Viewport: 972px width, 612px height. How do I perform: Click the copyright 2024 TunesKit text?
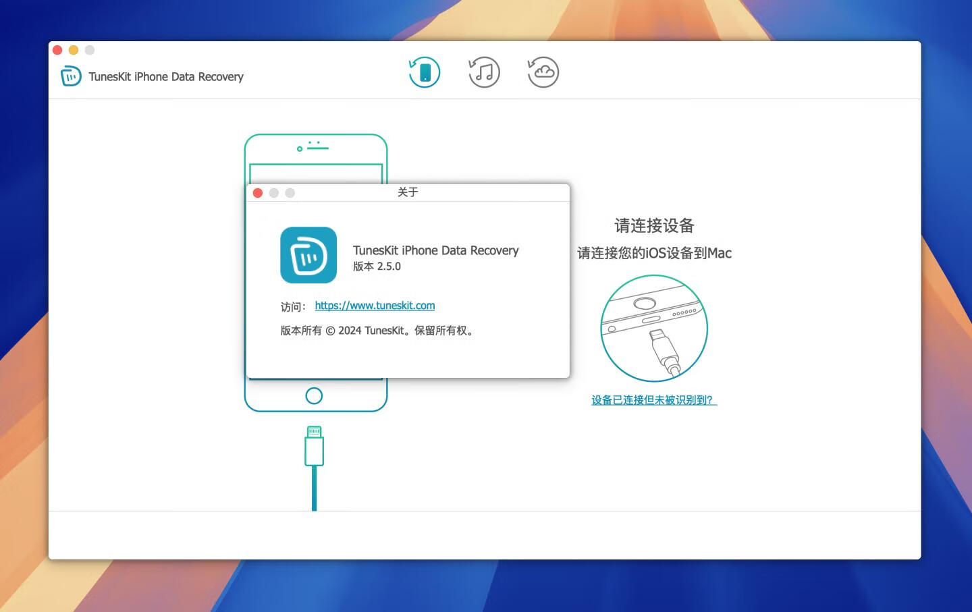[378, 331]
